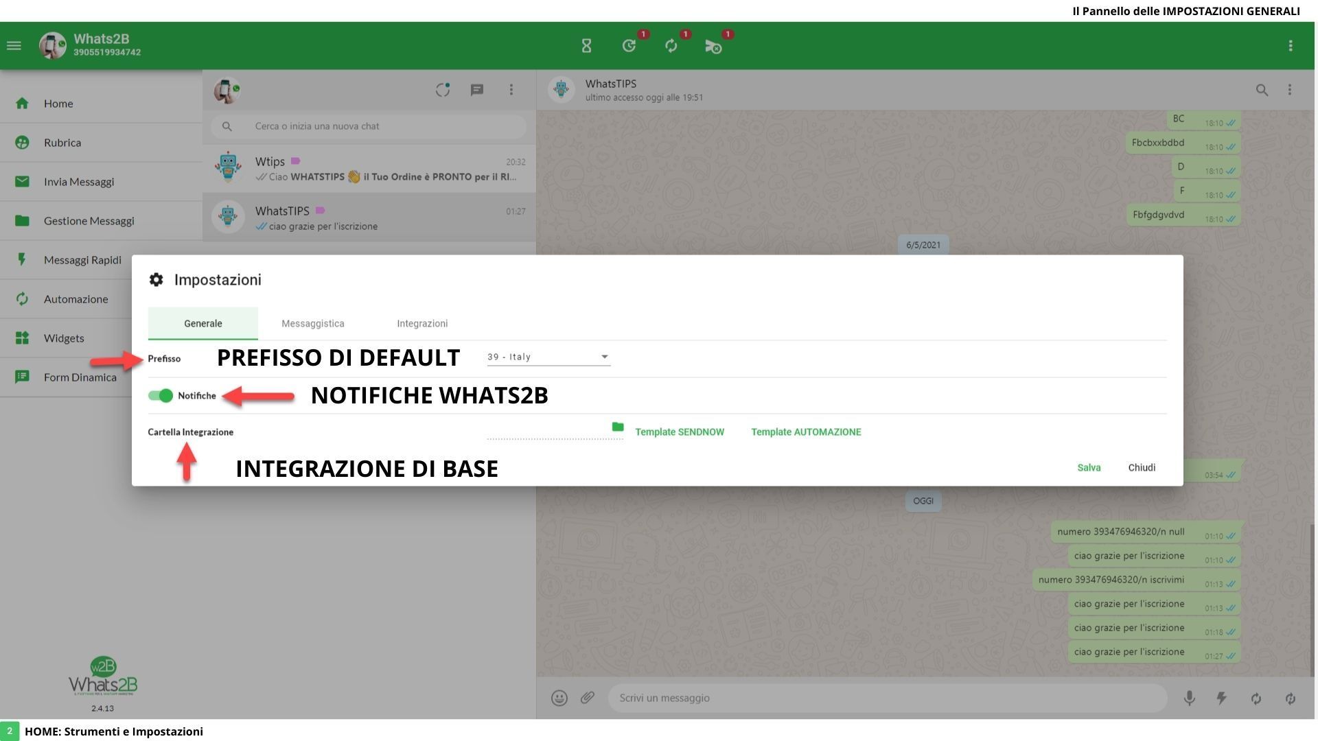Browse folder for Cartella Integrazione
Screen dimensions: 1318x741
618,427
